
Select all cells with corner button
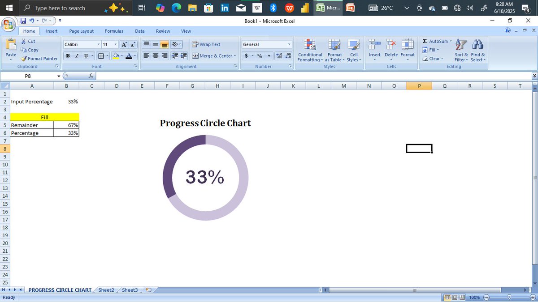click(4, 86)
